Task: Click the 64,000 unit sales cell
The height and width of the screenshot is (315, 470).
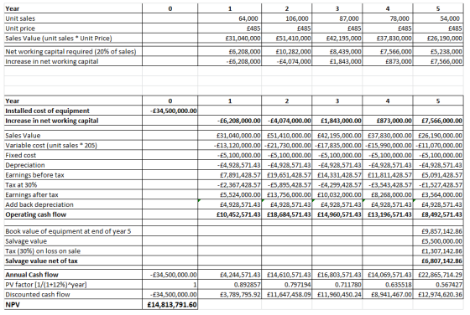Action: 230,18
